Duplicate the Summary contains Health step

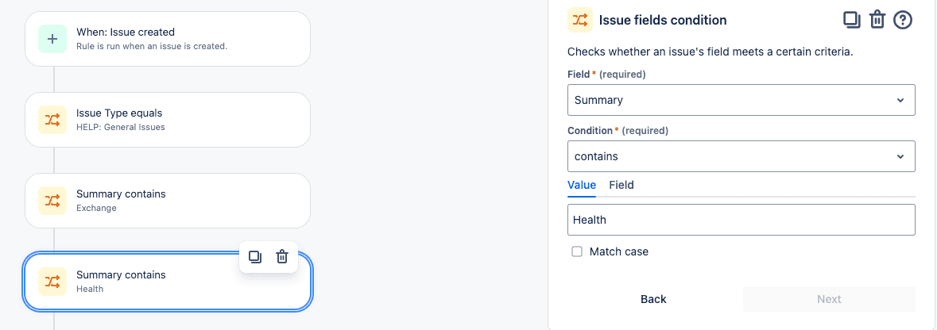[255, 257]
